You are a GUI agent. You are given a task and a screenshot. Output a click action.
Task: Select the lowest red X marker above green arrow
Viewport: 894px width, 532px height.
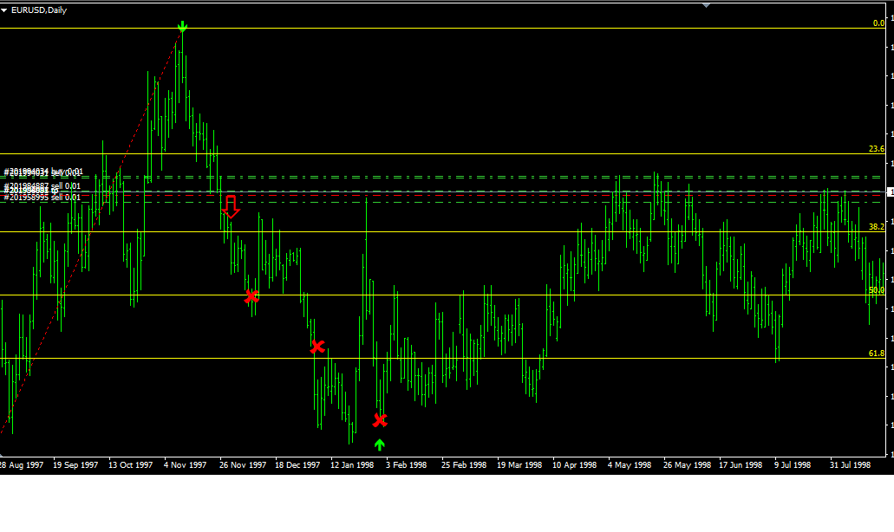(x=380, y=420)
